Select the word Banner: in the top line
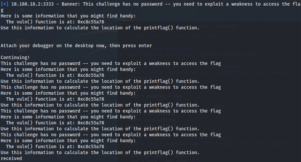Viewport: 301px width, 162px height. [x=71, y=4]
